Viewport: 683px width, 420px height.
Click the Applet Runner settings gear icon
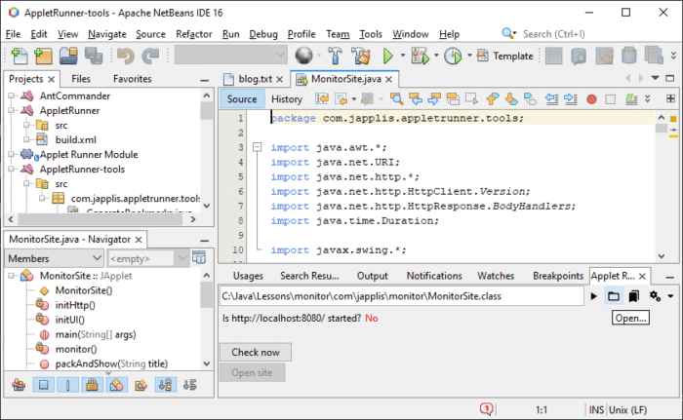(x=655, y=296)
